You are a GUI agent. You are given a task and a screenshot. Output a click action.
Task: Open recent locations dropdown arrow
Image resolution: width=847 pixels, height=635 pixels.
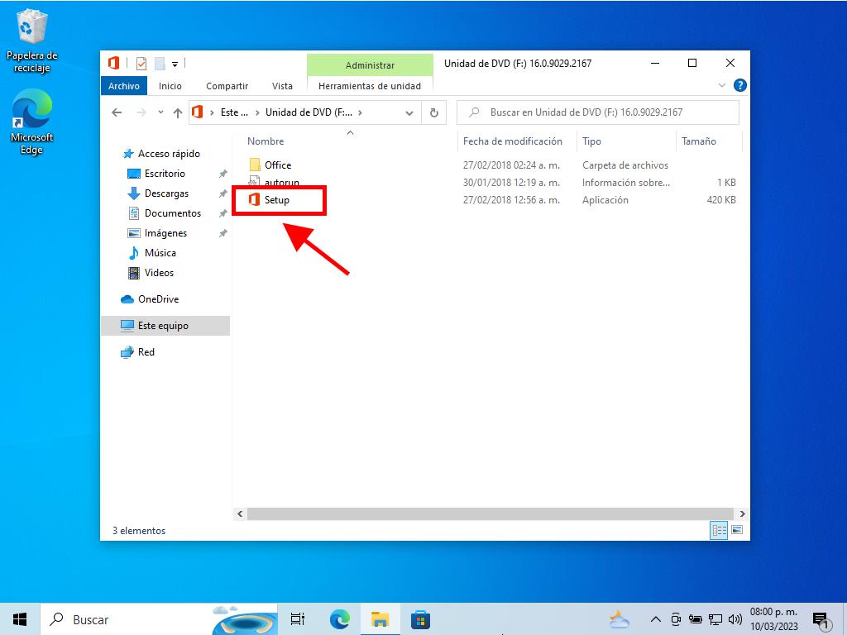[x=159, y=112]
